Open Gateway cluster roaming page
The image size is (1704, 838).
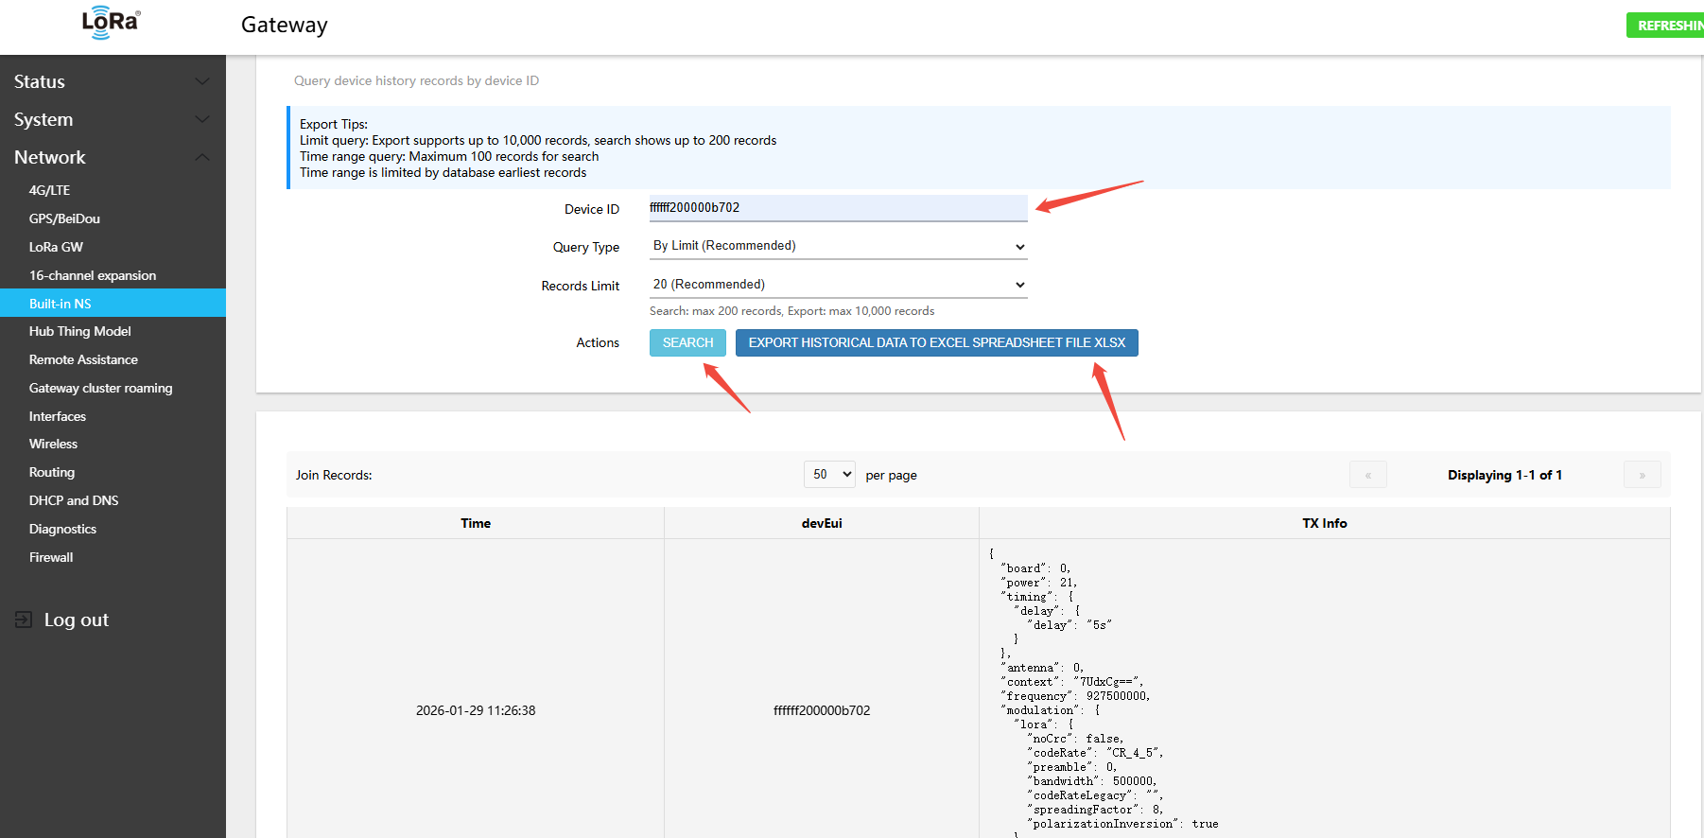[x=101, y=388]
